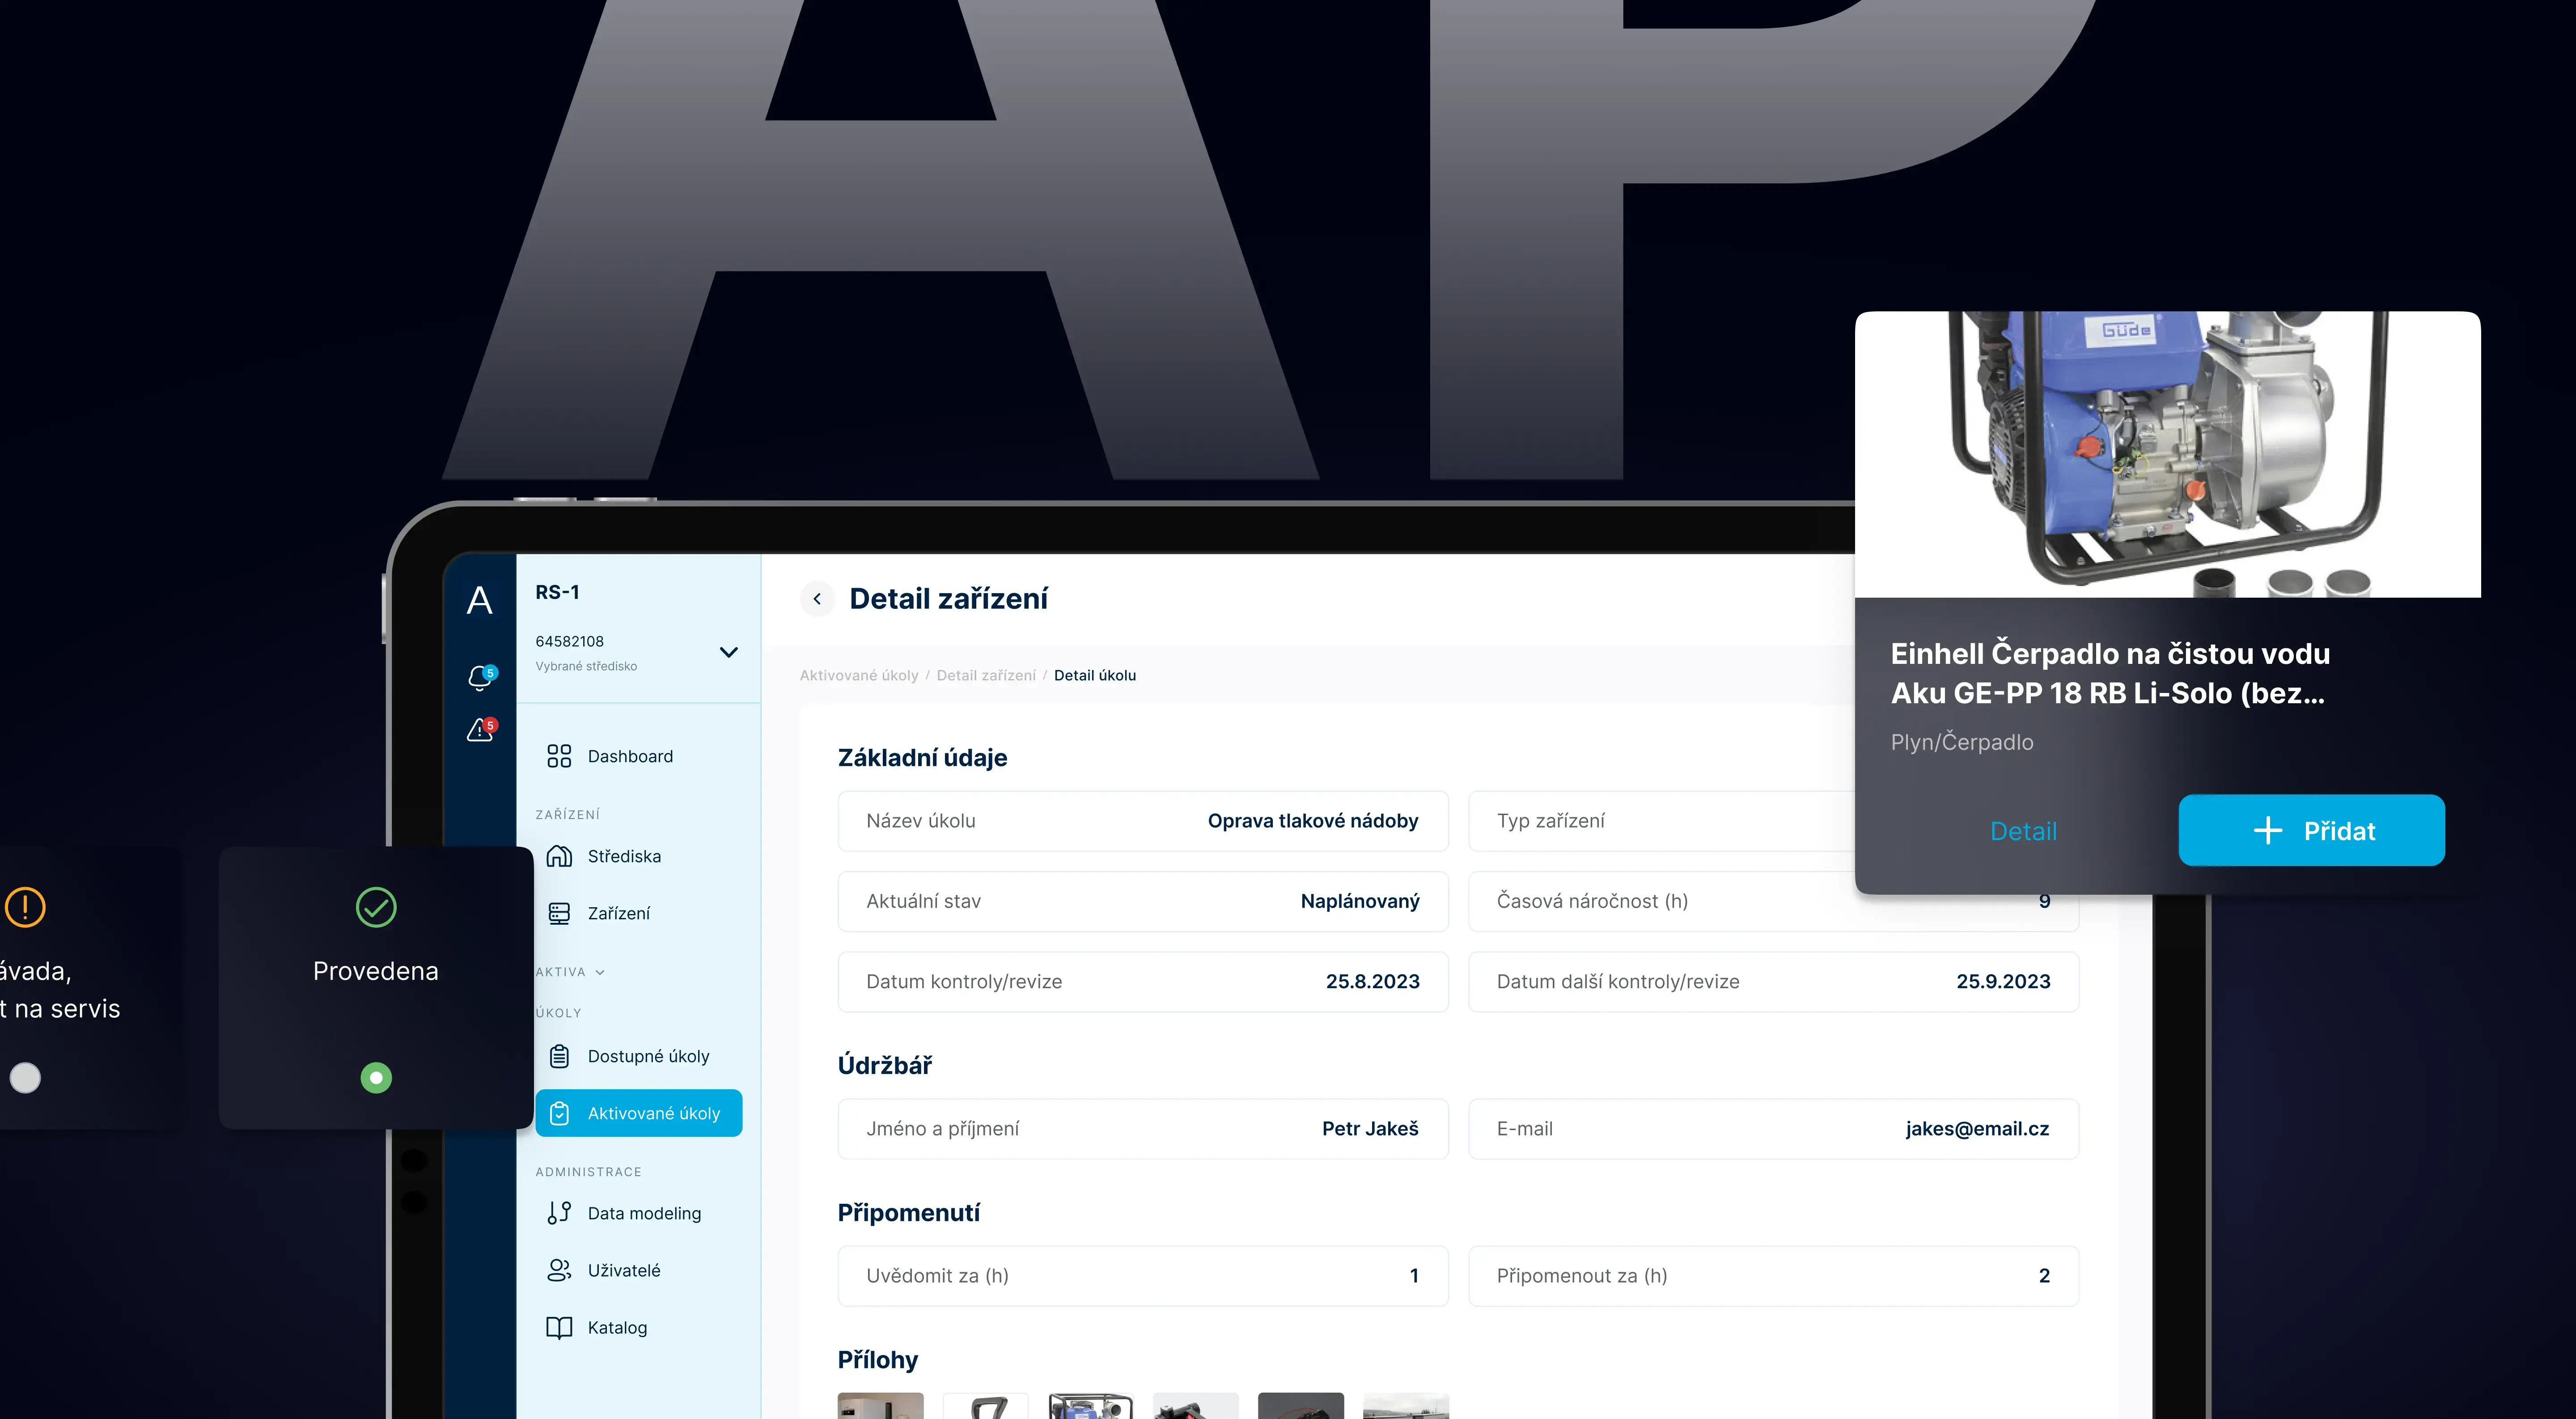Click the Dashboard grid icon

pyautogui.click(x=559, y=756)
